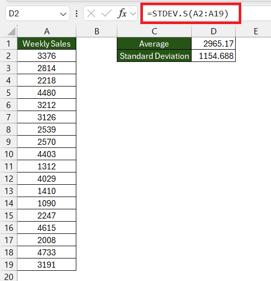Select row 2 header
Screen dimensions: 271x281
tap(8, 56)
